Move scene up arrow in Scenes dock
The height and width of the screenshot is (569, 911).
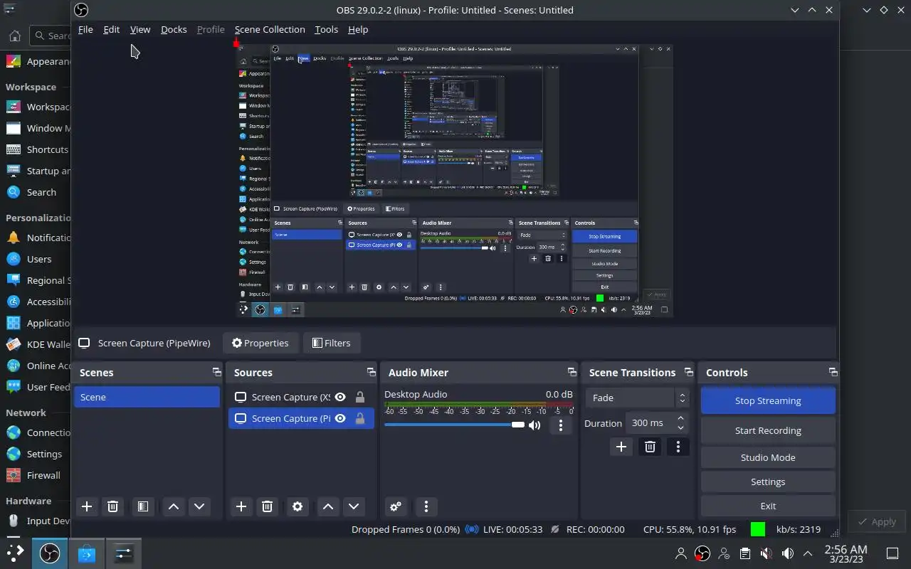[x=173, y=506]
